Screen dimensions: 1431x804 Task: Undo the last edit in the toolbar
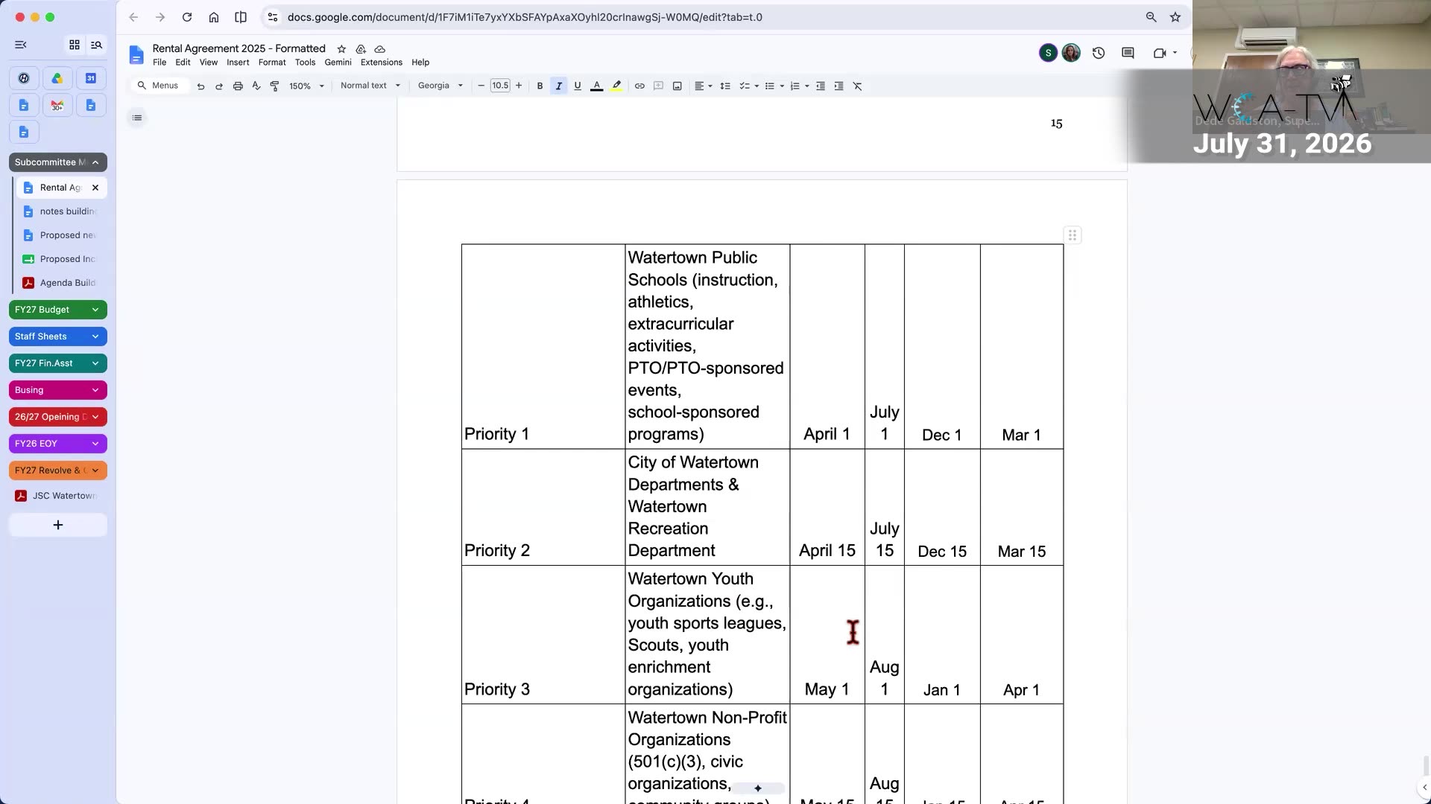pyautogui.click(x=200, y=86)
